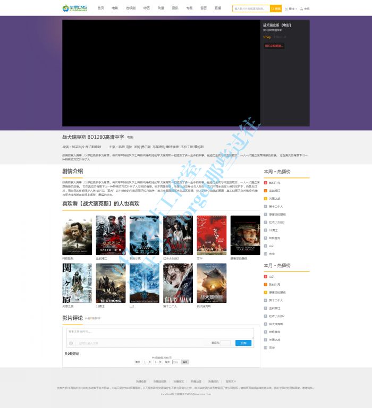Open 12勇士 in weekly hot list

pos(273,230)
